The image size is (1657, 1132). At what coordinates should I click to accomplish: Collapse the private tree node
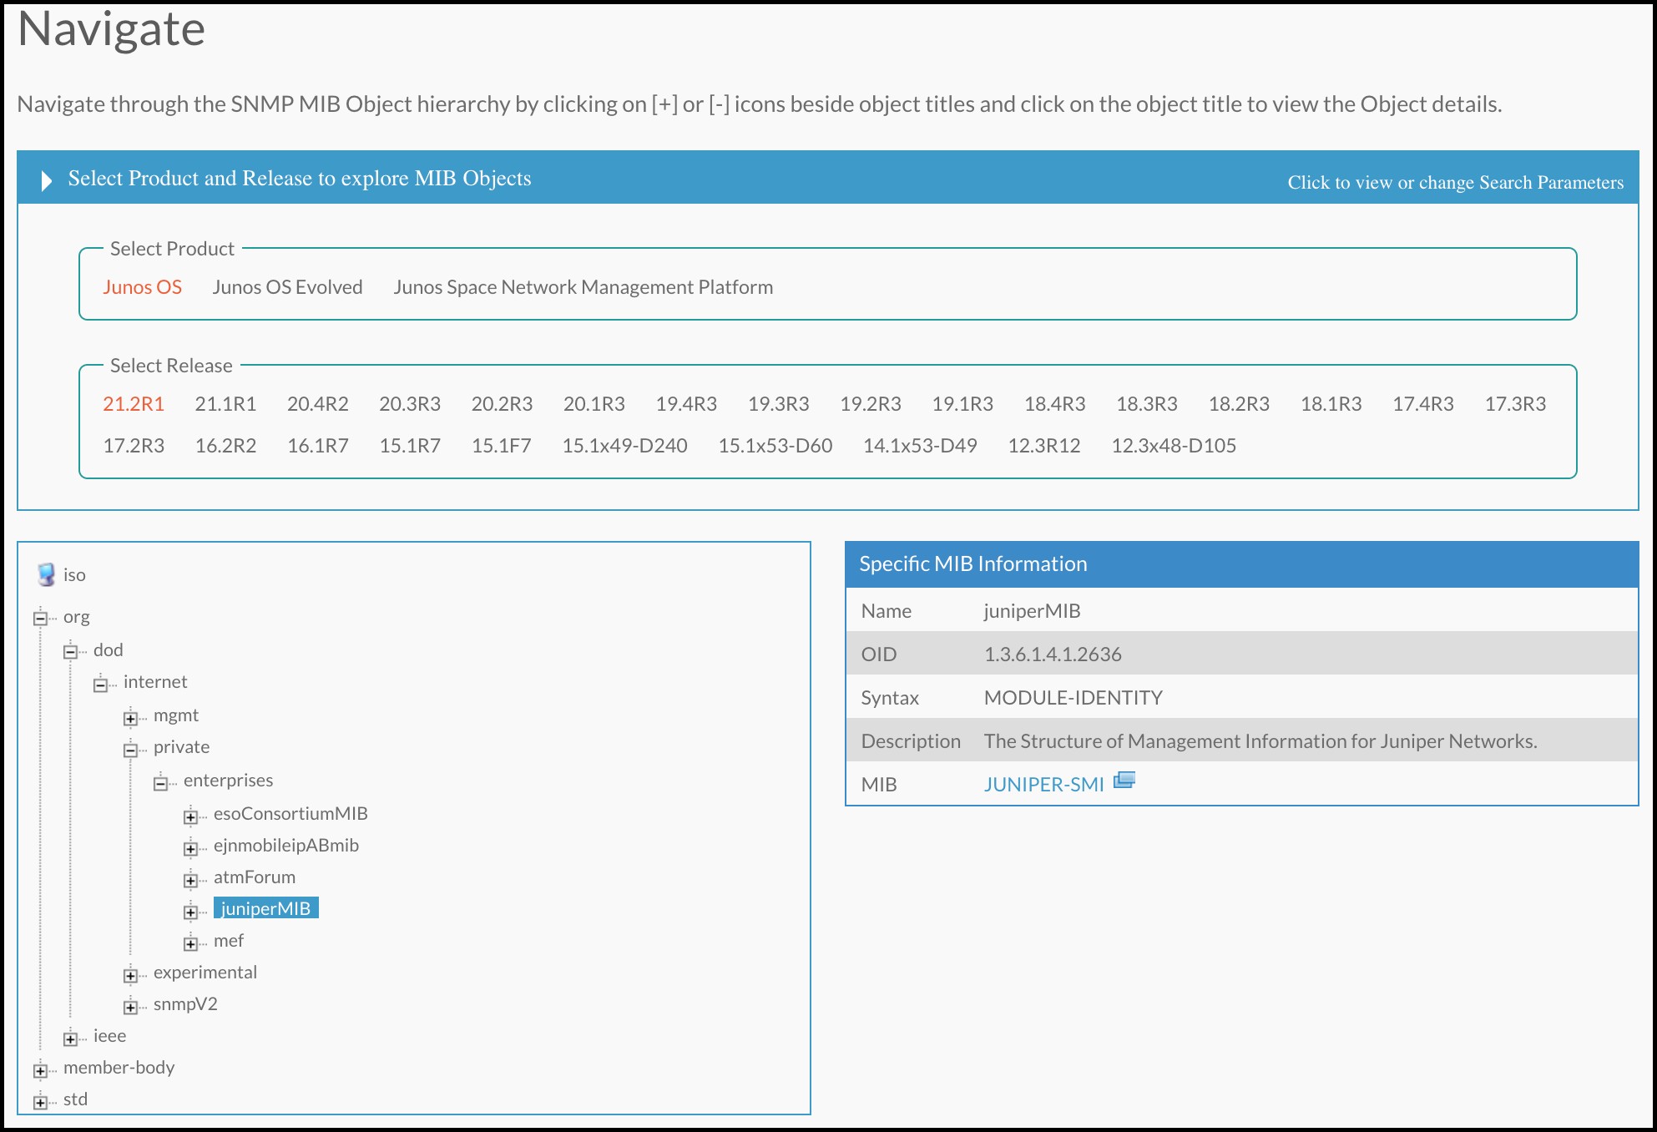coord(130,750)
